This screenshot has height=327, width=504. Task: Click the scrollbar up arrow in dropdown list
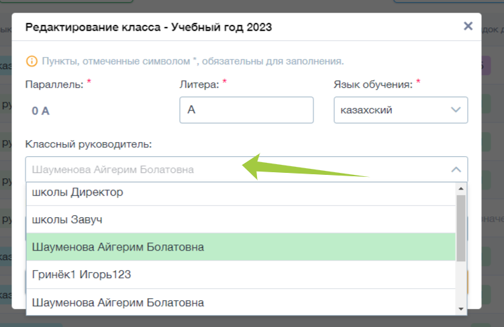[x=461, y=188]
